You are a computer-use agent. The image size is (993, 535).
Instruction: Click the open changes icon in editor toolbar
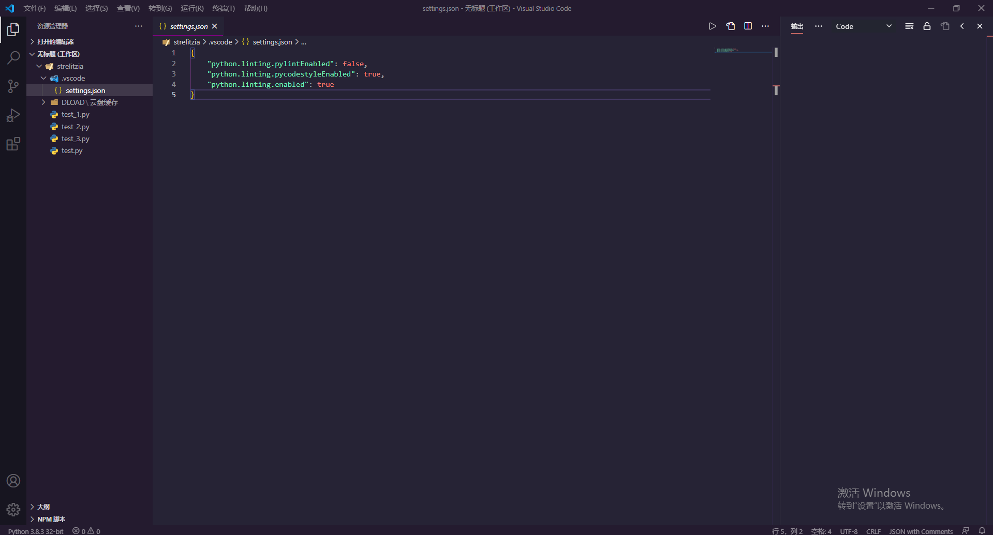731,26
